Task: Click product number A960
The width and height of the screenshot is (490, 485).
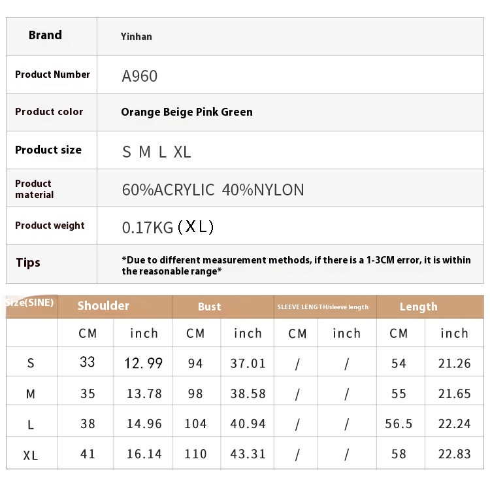Action: pos(139,76)
